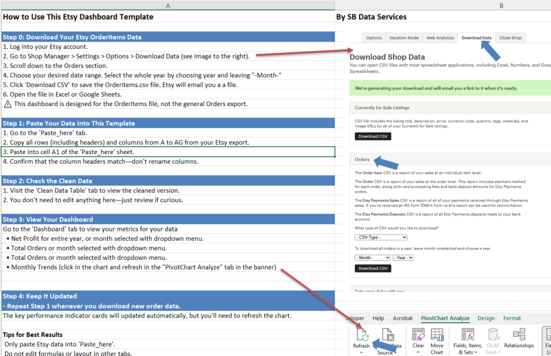Click Download CSV under Currently for Sale Listings

point(373,137)
